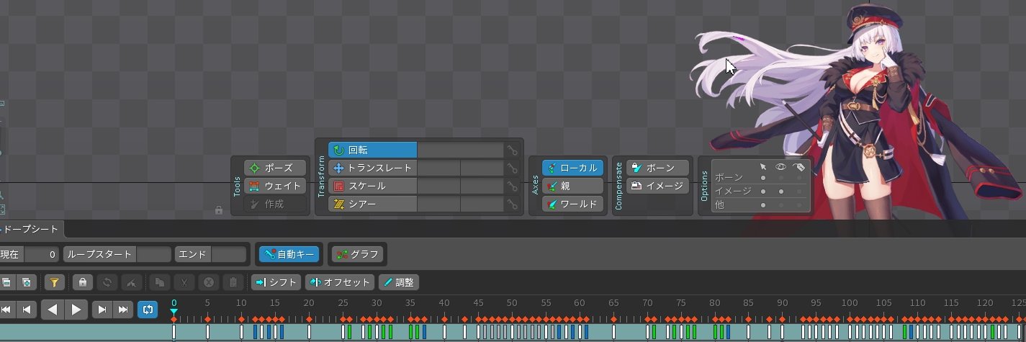Select the ローカル (Local) axes option
This screenshot has height=342, width=1026.
pyautogui.click(x=572, y=168)
